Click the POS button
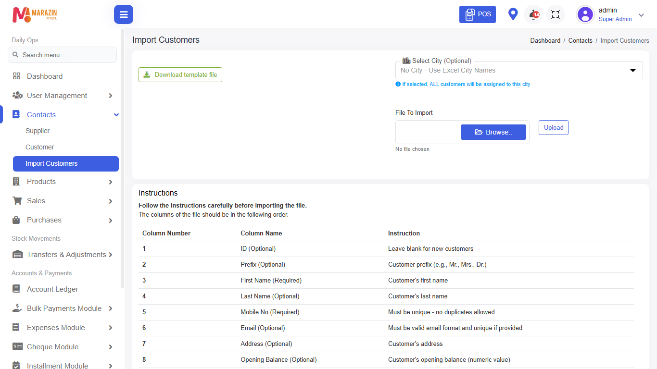This screenshot has width=657, height=369. point(478,14)
